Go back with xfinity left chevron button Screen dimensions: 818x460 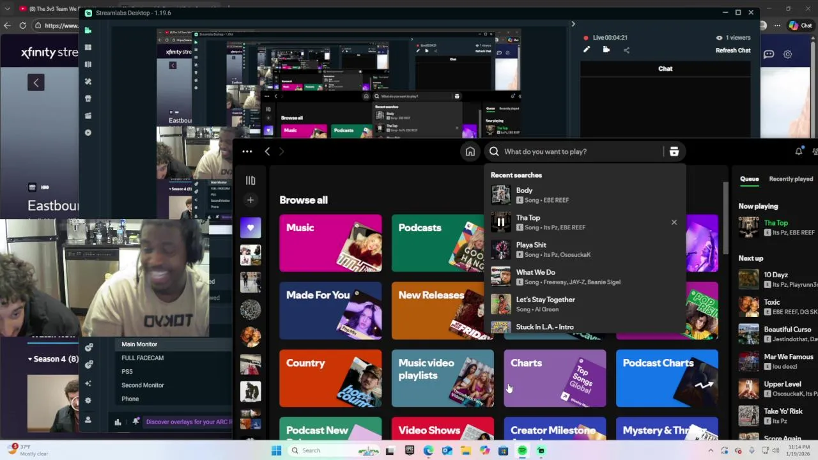click(36, 82)
